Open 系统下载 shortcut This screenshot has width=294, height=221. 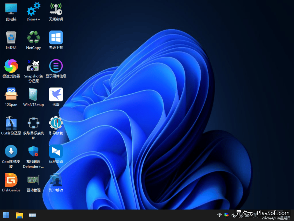coord(56,40)
